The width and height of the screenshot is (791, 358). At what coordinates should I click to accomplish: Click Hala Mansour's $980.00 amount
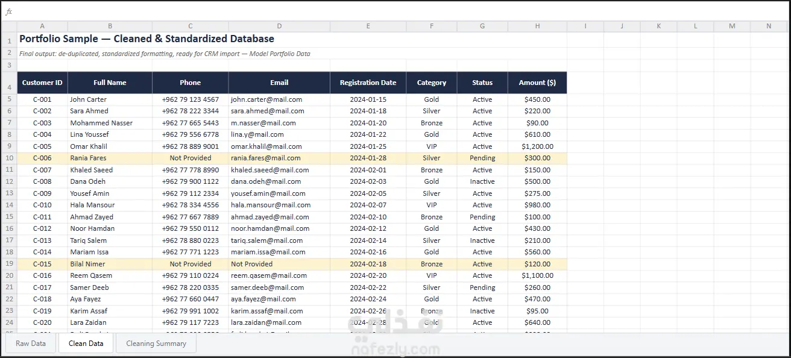(x=537, y=205)
